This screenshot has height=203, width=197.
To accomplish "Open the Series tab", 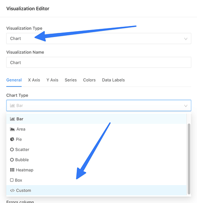I will tap(71, 80).
